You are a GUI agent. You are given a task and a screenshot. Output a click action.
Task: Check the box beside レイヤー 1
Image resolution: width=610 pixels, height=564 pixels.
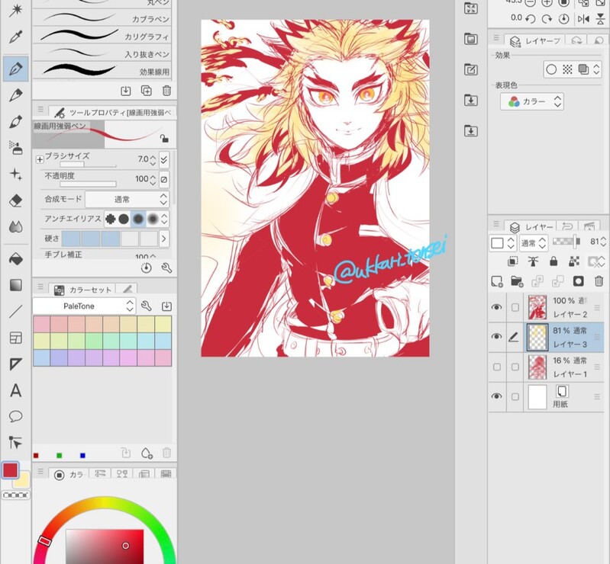pos(515,367)
